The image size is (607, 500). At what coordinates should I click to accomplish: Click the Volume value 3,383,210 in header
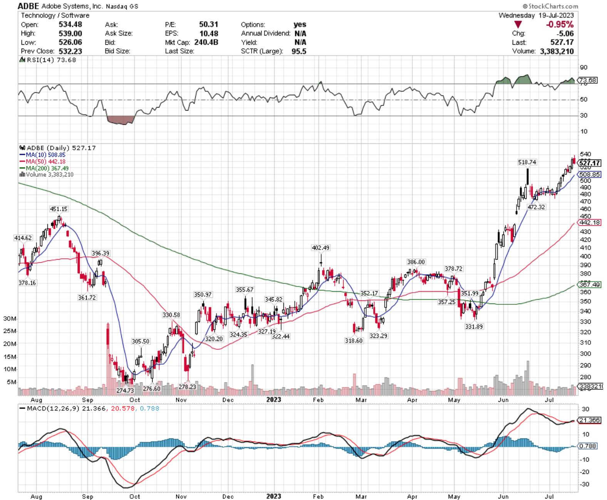[x=557, y=51]
